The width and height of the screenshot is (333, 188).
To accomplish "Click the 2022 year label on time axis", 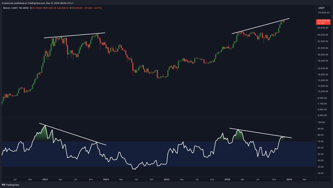I will click(x=106, y=179).
